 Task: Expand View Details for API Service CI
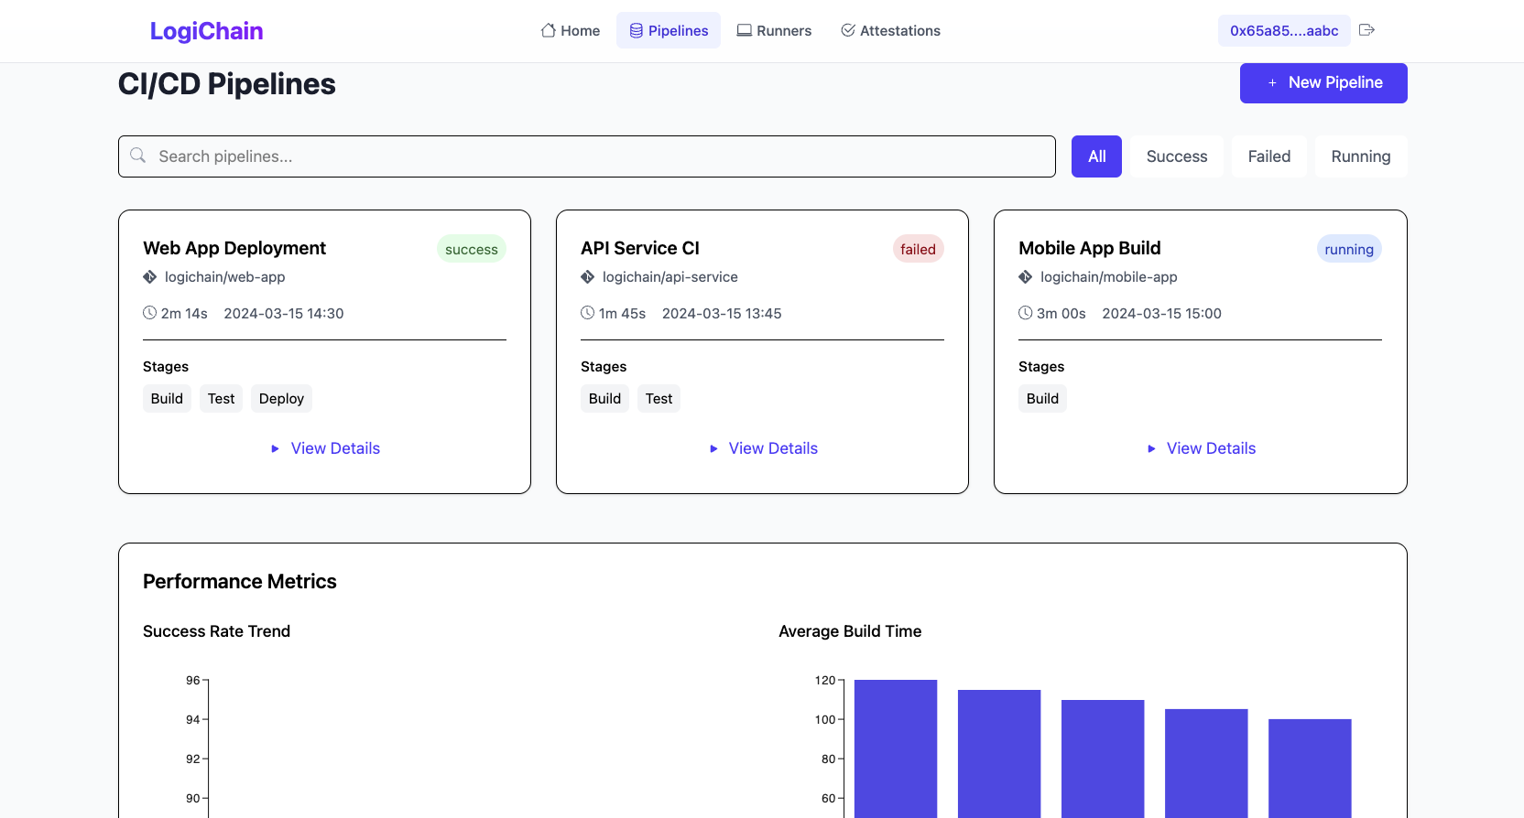[763, 448]
